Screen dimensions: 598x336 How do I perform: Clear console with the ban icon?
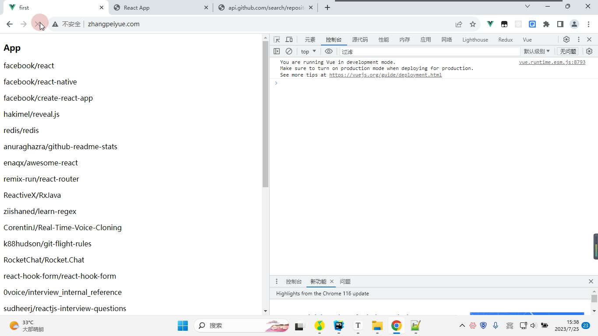(x=289, y=51)
